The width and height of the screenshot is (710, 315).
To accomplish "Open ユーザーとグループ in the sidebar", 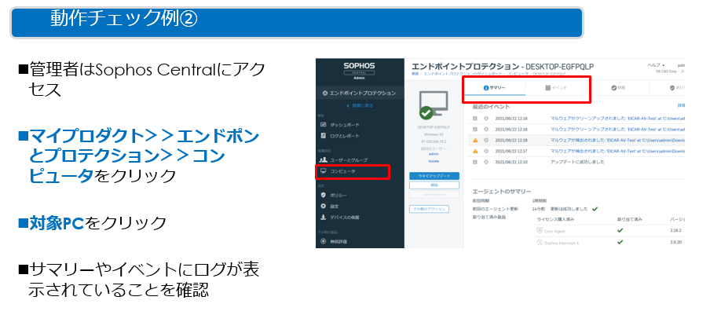I will [x=349, y=159].
